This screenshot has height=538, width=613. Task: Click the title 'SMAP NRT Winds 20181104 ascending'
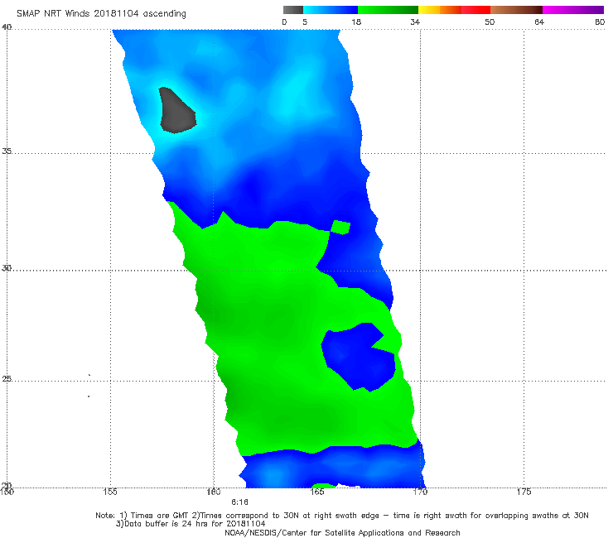101,13
